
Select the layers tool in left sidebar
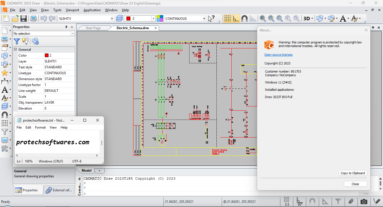click(5, 106)
